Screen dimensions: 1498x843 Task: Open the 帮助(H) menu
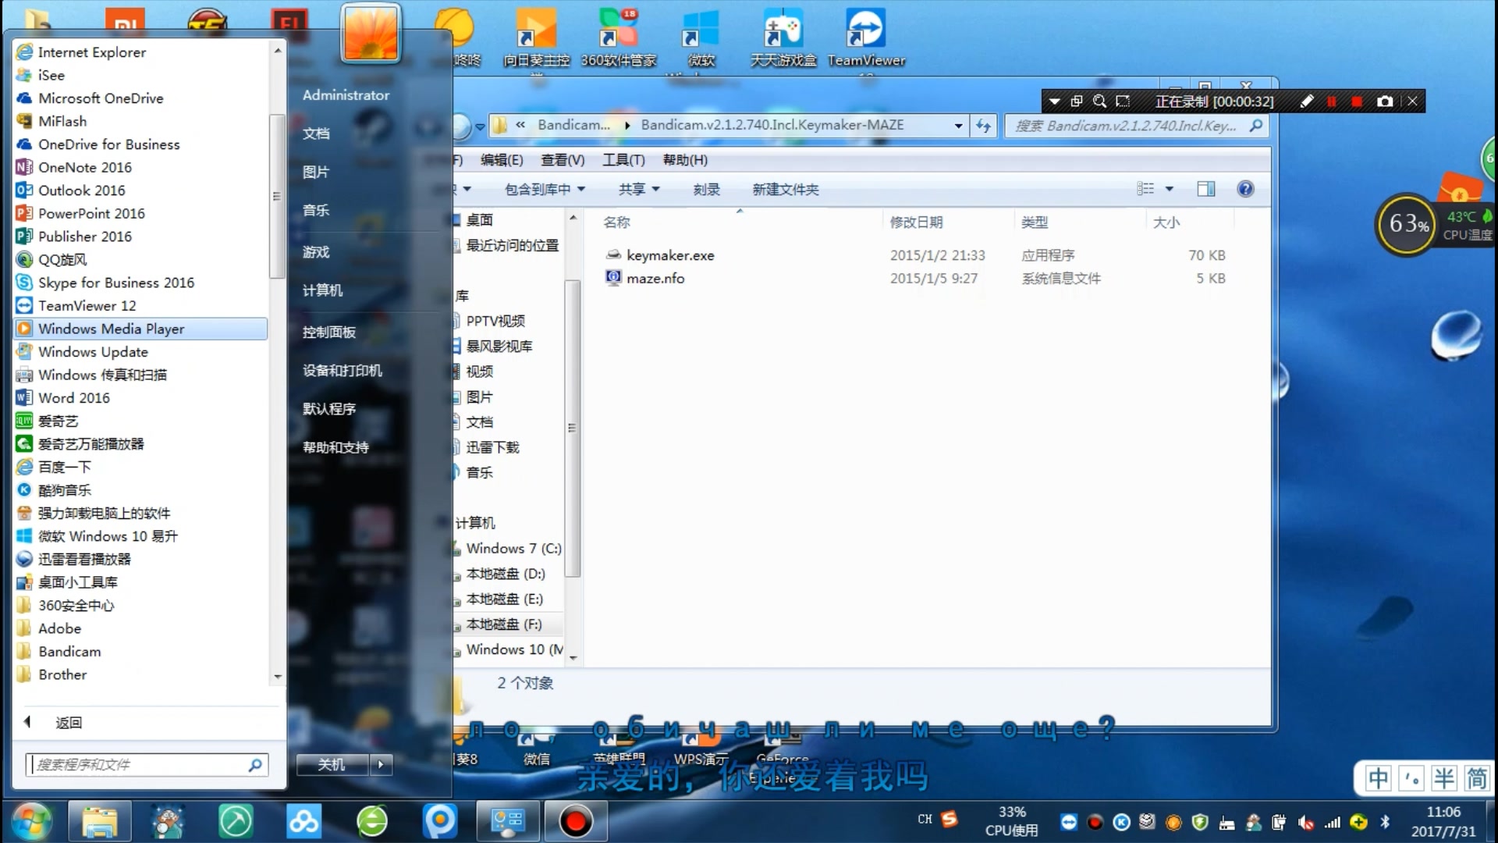(685, 160)
